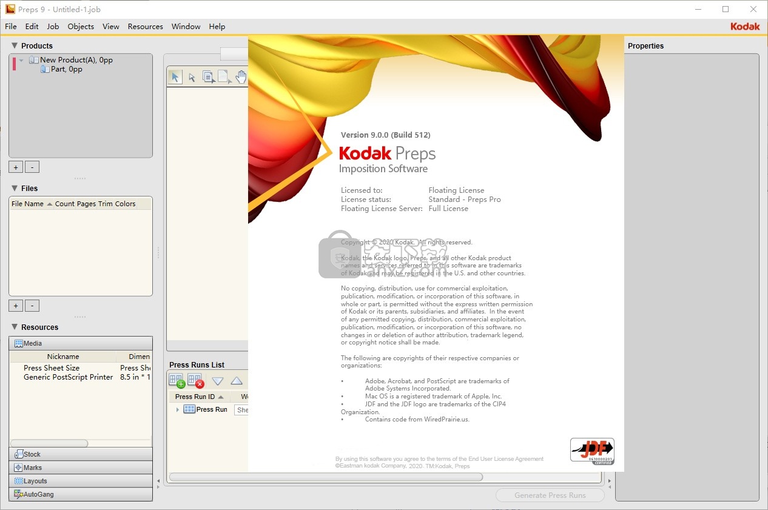This screenshot has width=768, height=510.
Task: Click the Stock roll icon
Action: click(19, 454)
